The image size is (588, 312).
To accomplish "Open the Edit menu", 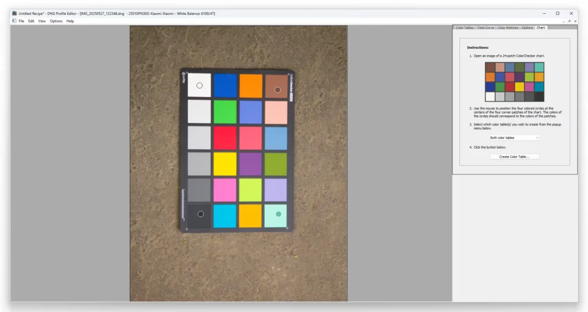I will (x=32, y=21).
